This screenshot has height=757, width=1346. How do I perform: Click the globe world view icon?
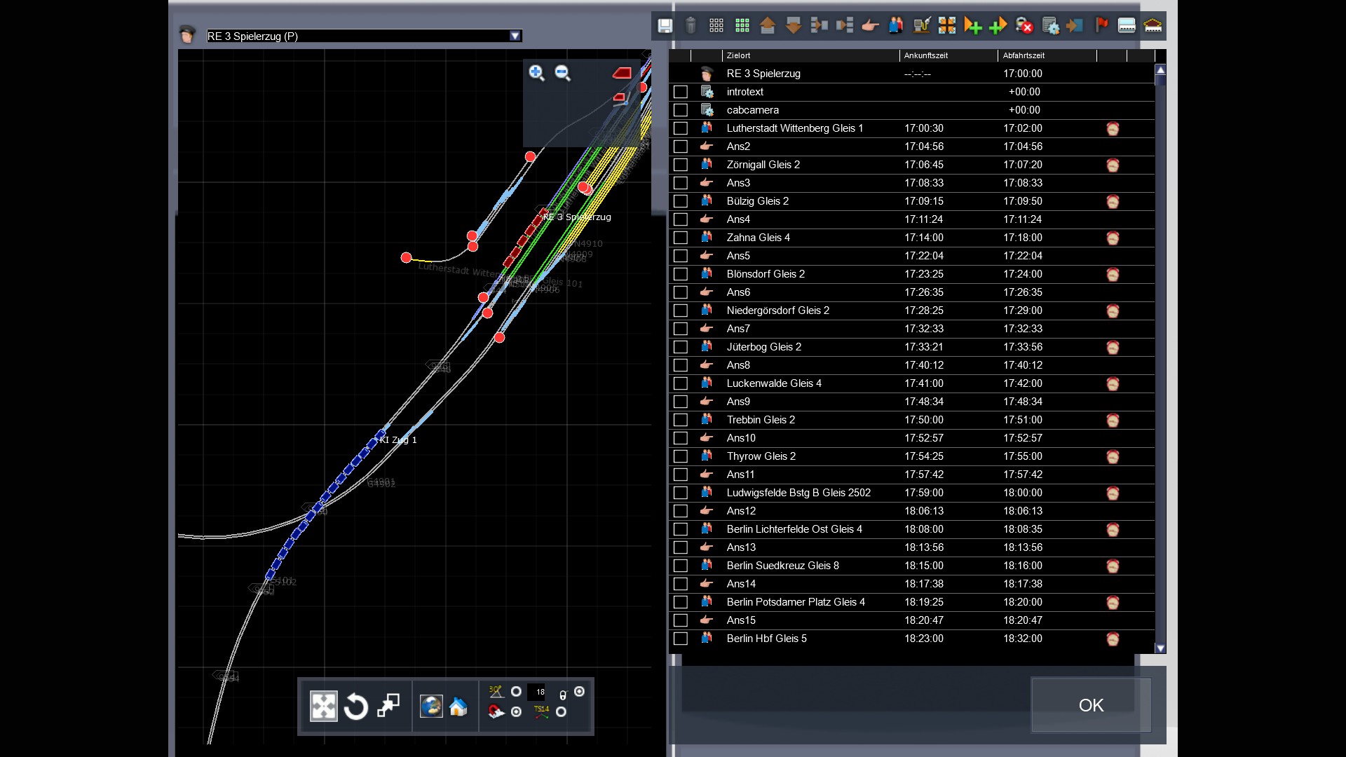tap(430, 707)
